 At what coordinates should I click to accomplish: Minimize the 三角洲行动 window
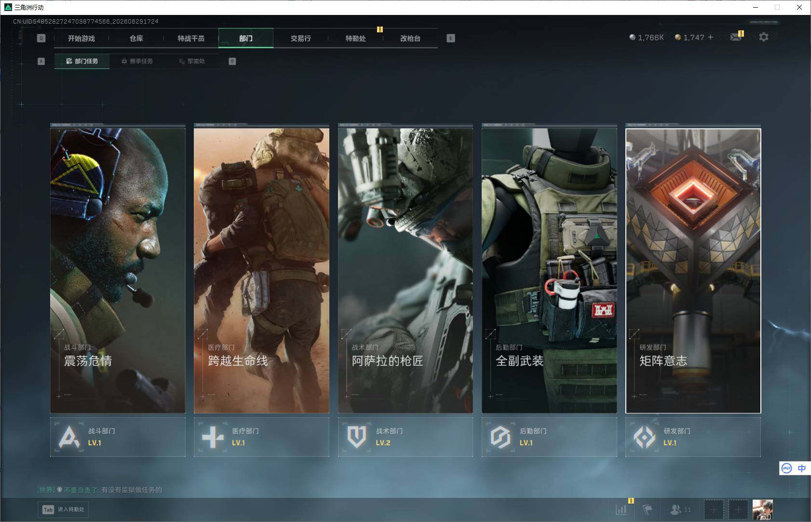click(756, 7)
